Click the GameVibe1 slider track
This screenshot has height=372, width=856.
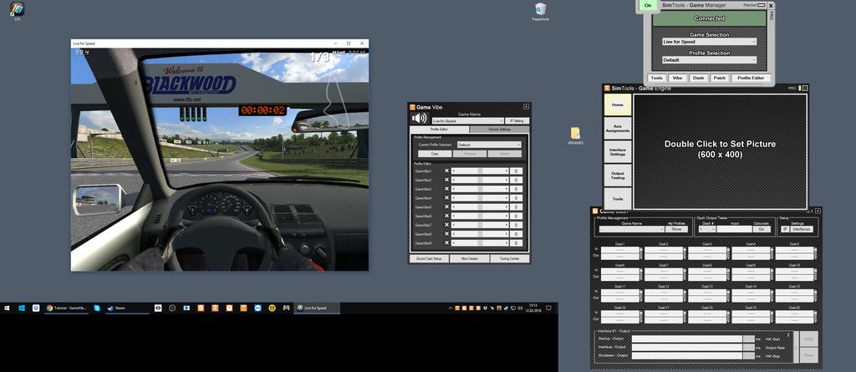pos(480,171)
